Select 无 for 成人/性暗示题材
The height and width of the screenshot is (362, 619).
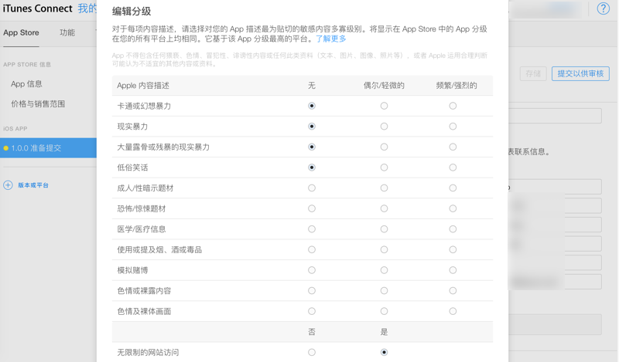click(312, 188)
